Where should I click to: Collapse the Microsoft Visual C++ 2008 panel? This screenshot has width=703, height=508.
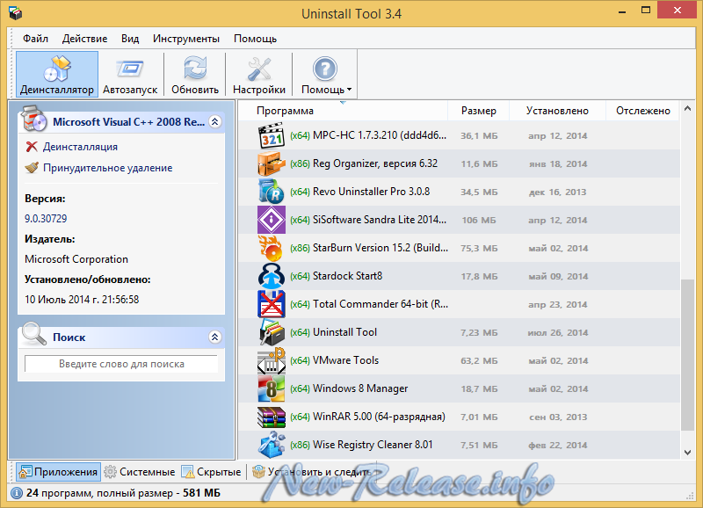click(215, 121)
